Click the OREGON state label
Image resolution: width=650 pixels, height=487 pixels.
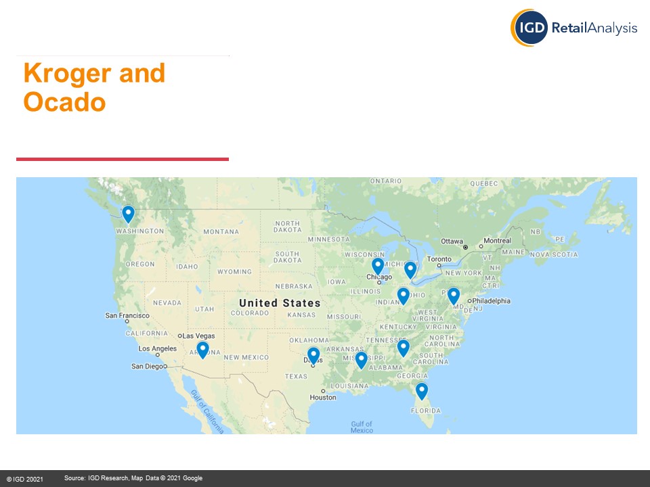pyautogui.click(x=140, y=264)
